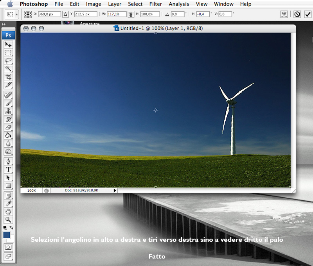
Task: Commit transform with the checkmark button
Action: pos(308,14)
